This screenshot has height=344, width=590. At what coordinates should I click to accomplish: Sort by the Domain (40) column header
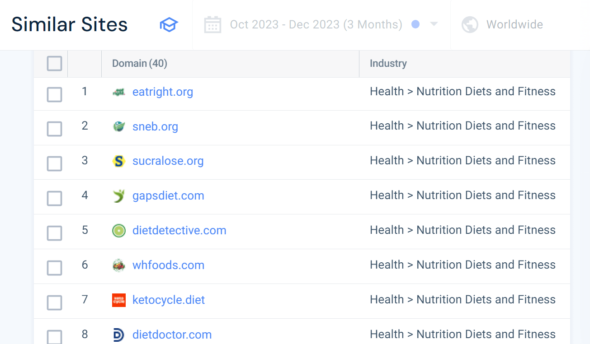click(140, 64)
